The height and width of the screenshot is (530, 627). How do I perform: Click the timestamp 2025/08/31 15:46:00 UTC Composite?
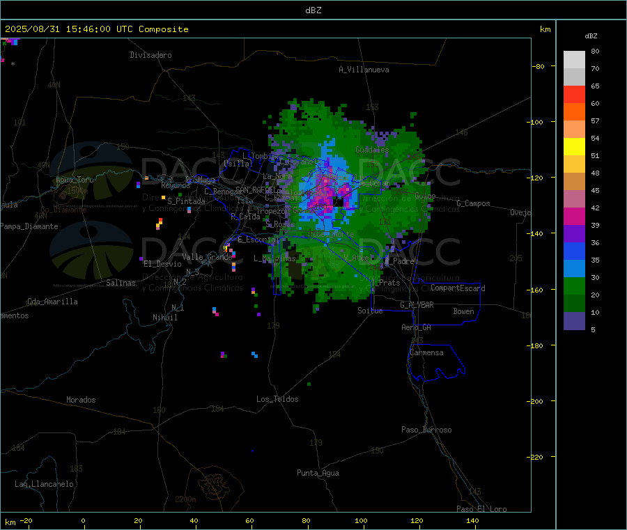pyautogui.click(x=96, y=29)
